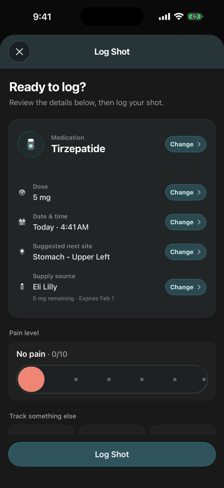
Task: Change the suggested Stomach - Upper Left site
Action: (186, 252)
